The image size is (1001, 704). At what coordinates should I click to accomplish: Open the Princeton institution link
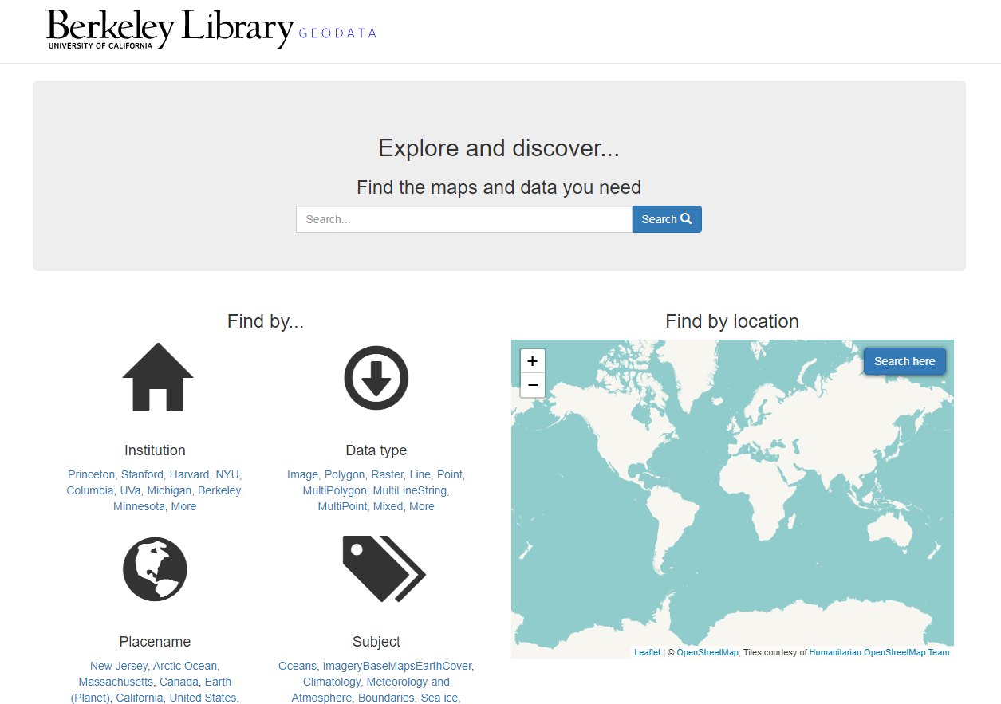coord(91,474)
